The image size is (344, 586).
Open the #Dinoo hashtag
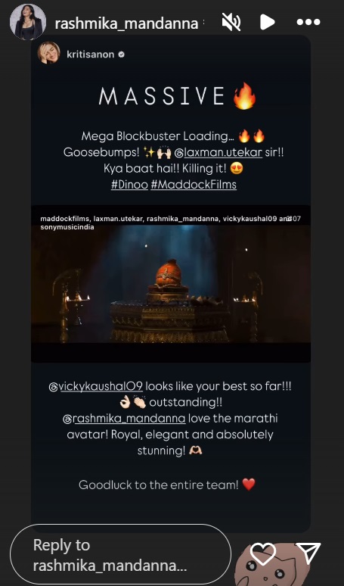[x=129, y=185]
